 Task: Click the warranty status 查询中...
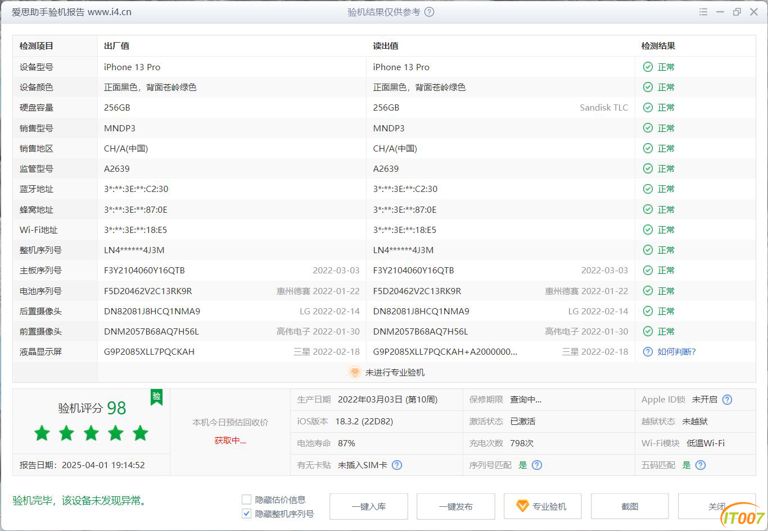click(x=526, y=400)
